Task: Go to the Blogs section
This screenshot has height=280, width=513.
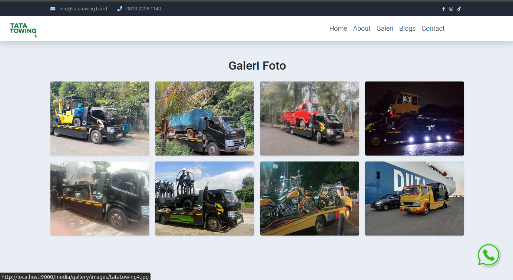Action: click(407, 28)
